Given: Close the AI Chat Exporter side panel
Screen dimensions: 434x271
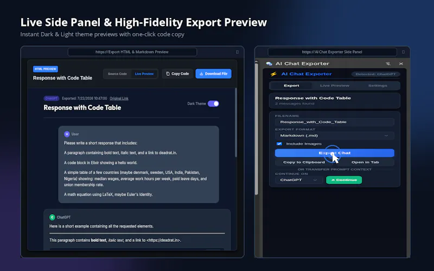Looking at the screenshot, I should pyautogui.click(x=401, y=63).
